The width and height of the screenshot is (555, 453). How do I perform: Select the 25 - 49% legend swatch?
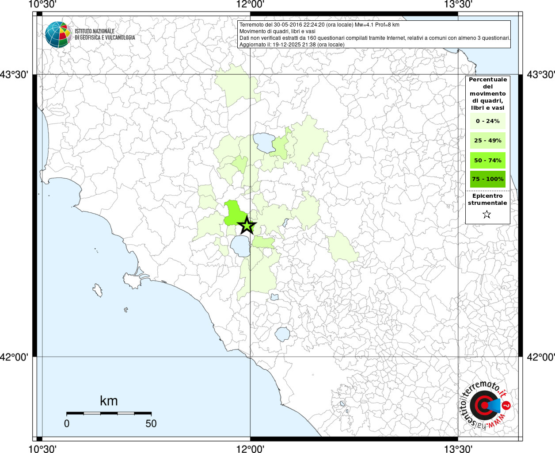[487, 141]
